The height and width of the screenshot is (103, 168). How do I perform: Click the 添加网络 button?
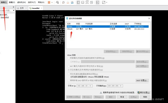(111, 52)
